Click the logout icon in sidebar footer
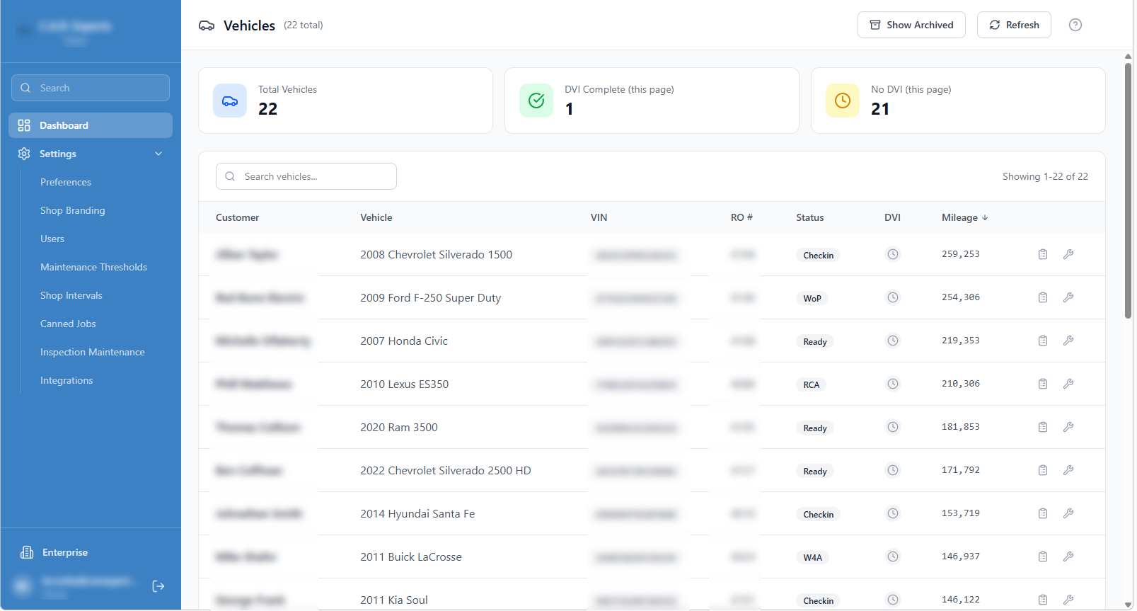The width and height of the screenshot is (1137, 611). (x=158, y=586)
